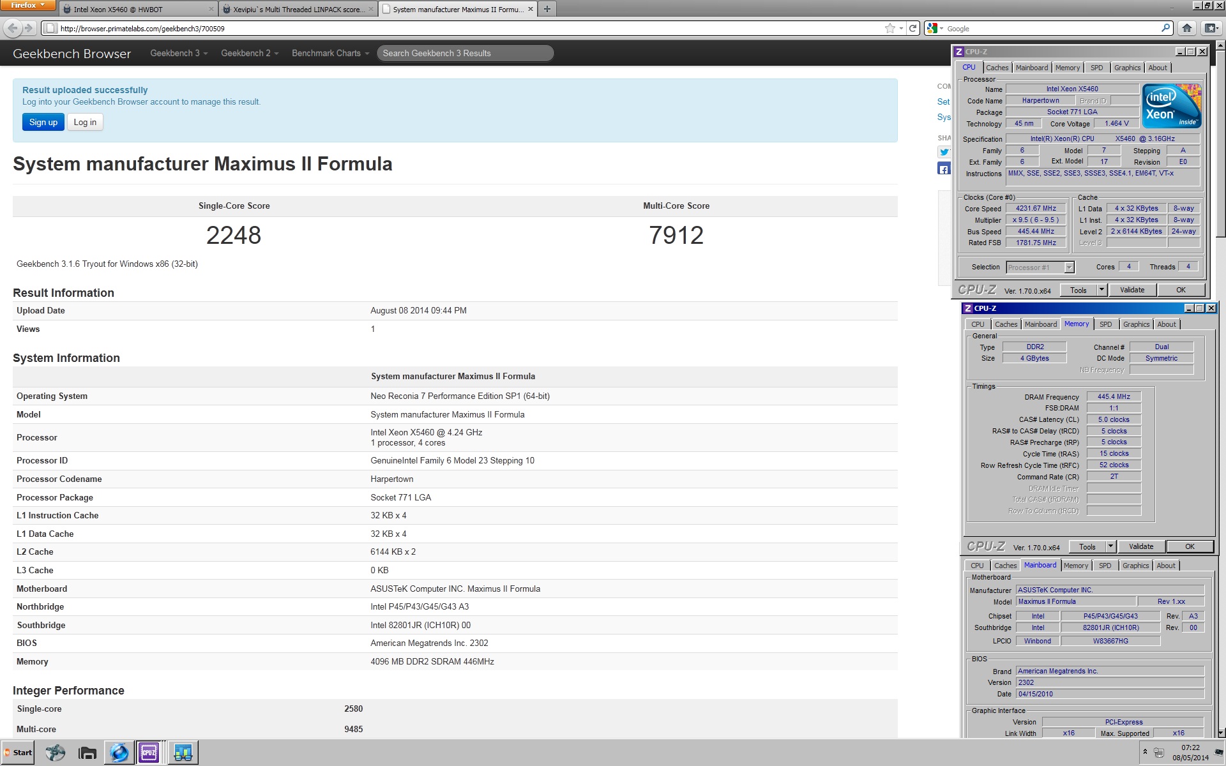1226x766 pixels.
Task: Close the current Maximus II Formula tab
Action: 530,9
